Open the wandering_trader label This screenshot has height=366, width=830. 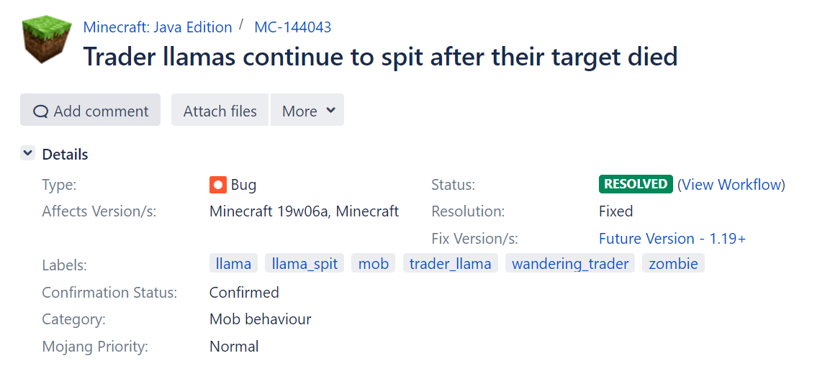[x=570, y=264]
